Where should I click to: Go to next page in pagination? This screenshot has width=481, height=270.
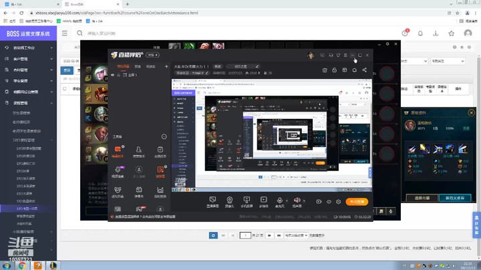tap(269, 235)
